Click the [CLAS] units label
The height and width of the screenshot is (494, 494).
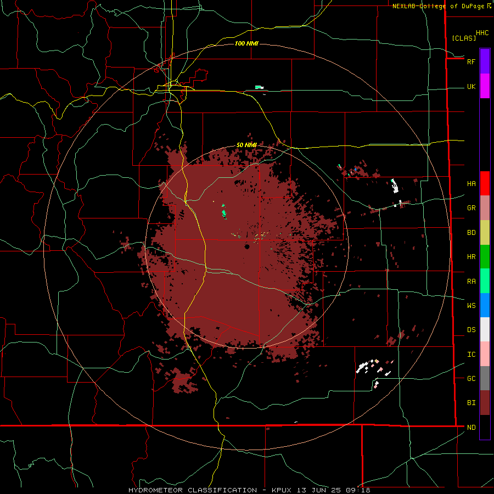pos(463,38)
